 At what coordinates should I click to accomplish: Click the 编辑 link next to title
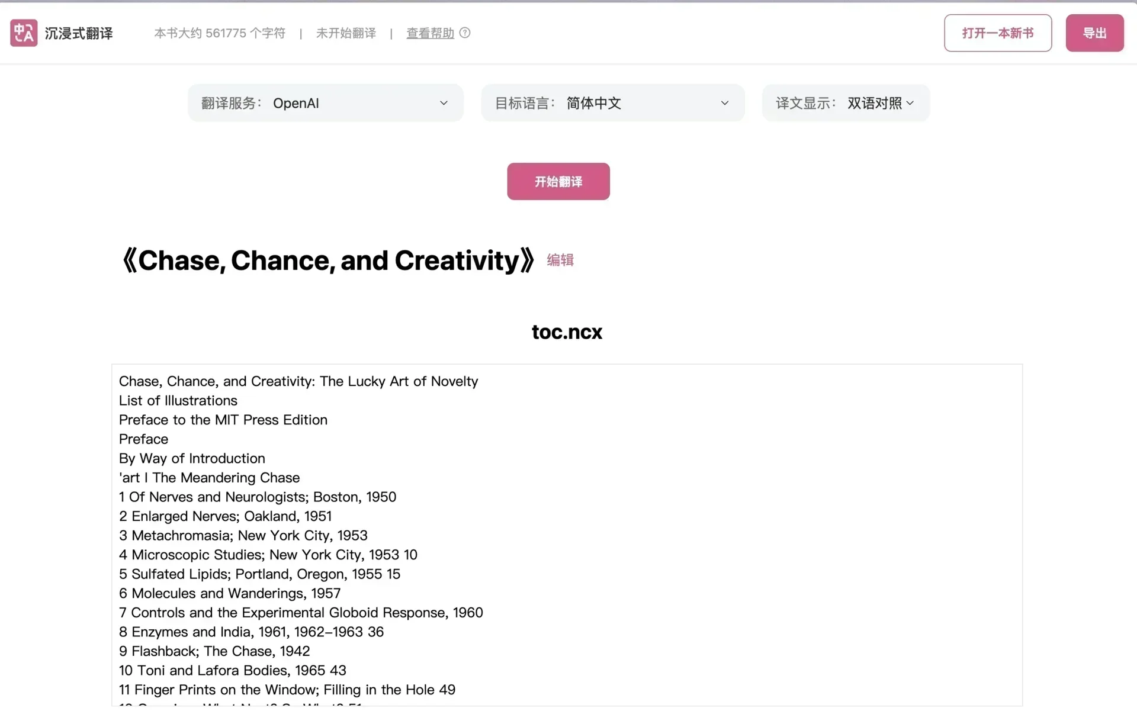560,260
